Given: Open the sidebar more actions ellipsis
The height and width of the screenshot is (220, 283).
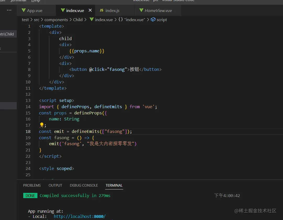Looking at the screenshot, I should point(9,10).
